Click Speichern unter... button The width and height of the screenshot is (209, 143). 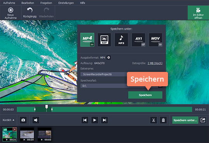pos(185,120)
